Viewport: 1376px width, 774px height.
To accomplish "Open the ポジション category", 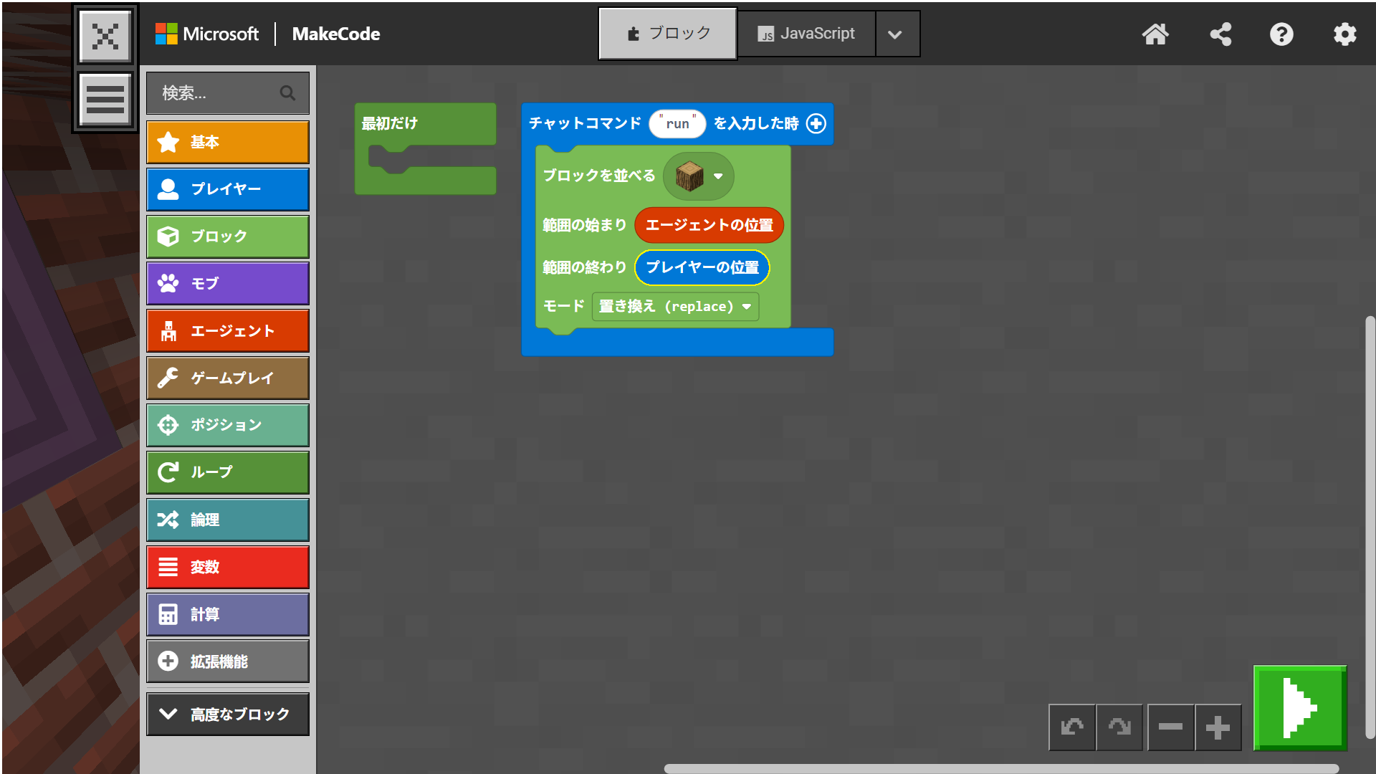I will coord(228,425).
